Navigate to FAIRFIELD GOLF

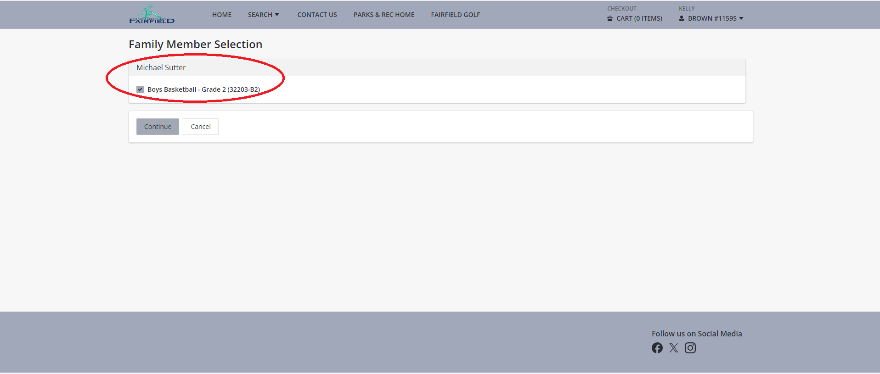455,15
